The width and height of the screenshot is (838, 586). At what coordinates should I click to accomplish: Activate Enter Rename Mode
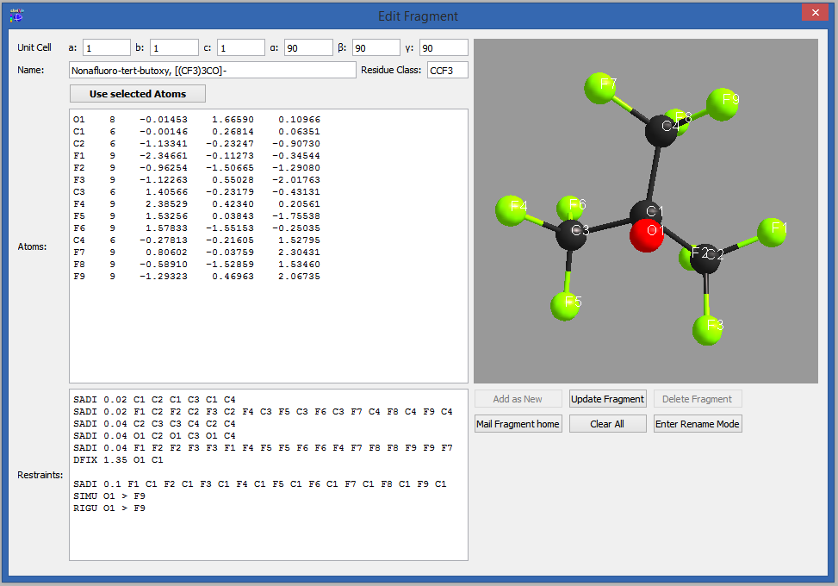coord(698,424)
